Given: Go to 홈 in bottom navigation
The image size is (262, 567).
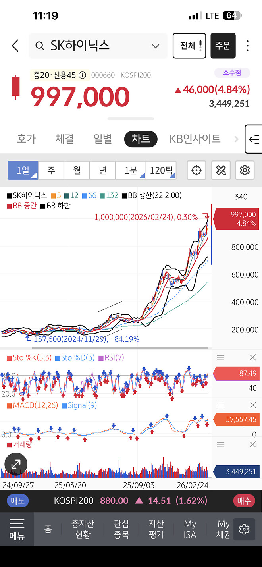Looking at the screenshot, I should click(x=48, y=529).
